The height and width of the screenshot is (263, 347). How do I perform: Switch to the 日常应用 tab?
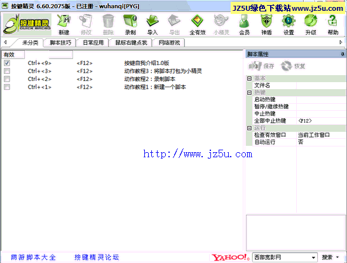[93, 43]
